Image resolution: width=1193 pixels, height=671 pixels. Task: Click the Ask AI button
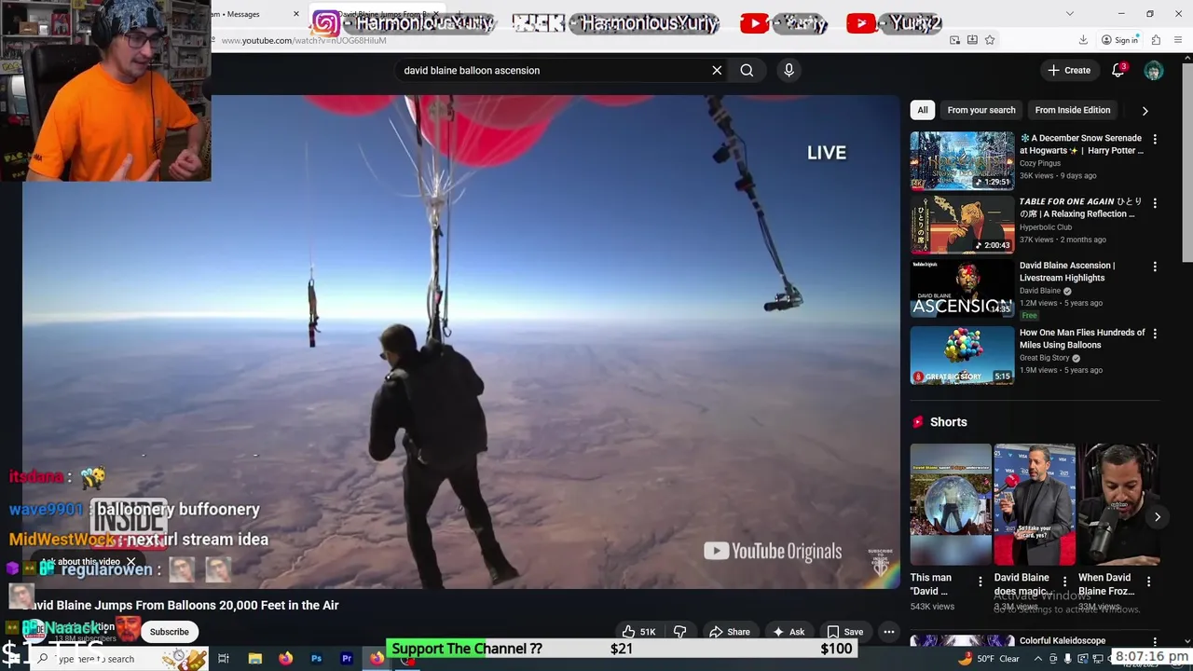pyautogui.click(x=788, y=632)
